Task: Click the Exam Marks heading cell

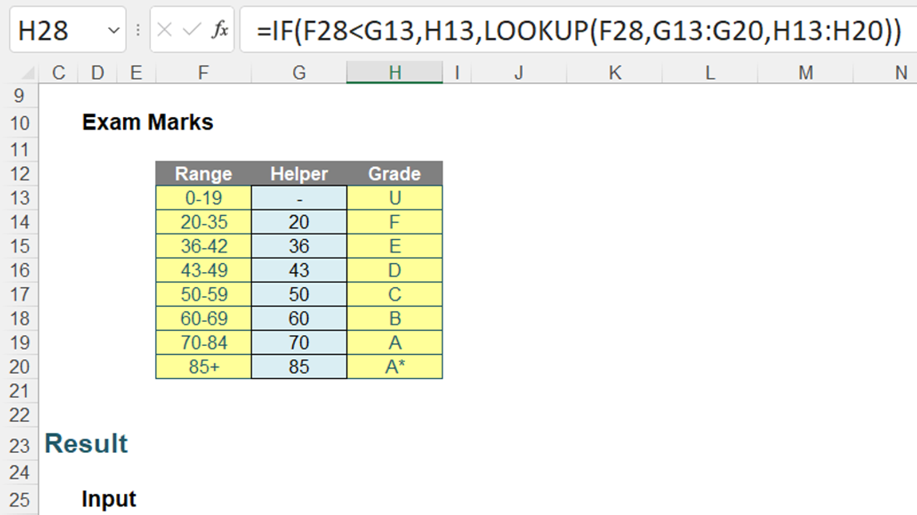Action: 147,122
